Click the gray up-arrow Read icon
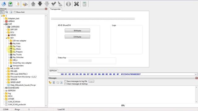This screenshot has width=198, height=111. click(x=33, y=4)
